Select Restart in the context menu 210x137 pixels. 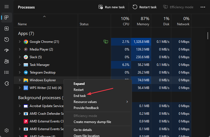click(x=79, y=90)
